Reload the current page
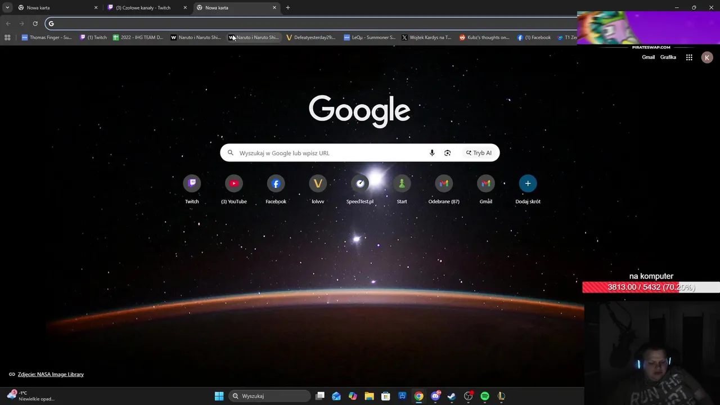This screenshot has width=720, height=405. pyautogui.click(x=35, y=23)
